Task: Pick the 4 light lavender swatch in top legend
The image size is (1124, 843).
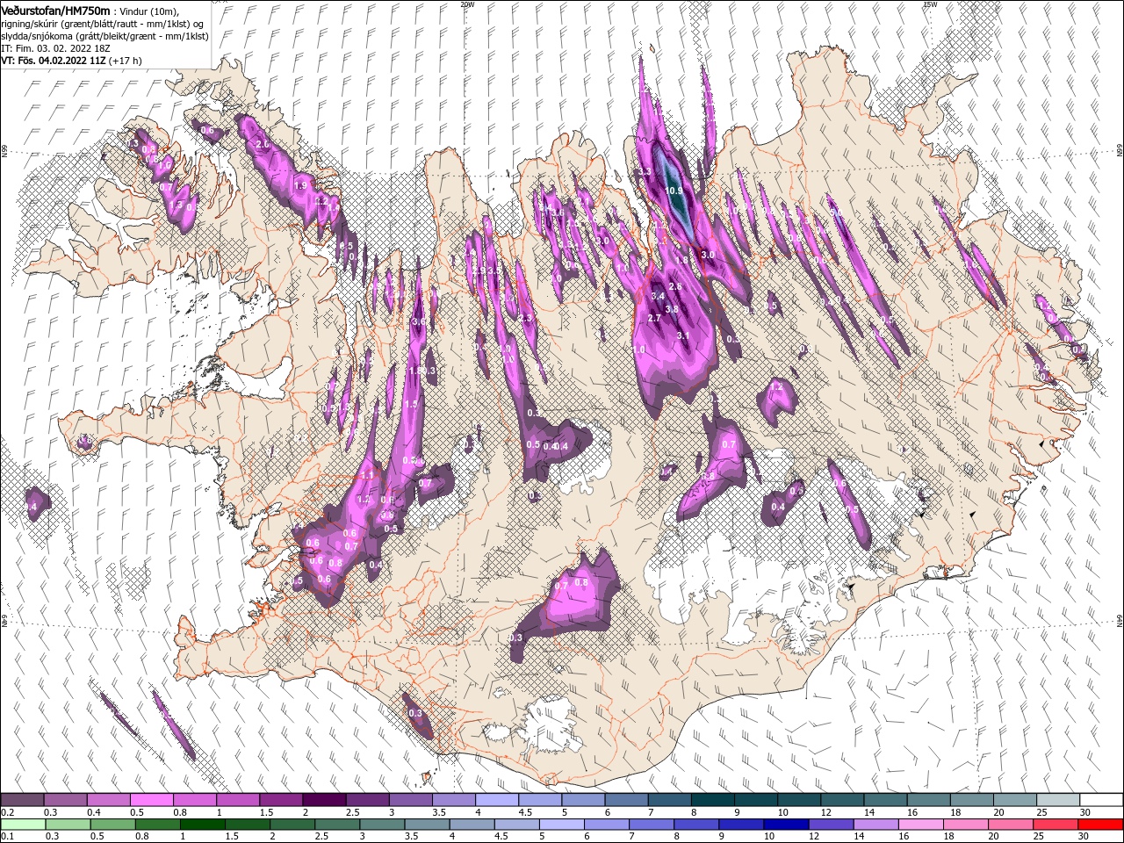Action: click(496, 800)
